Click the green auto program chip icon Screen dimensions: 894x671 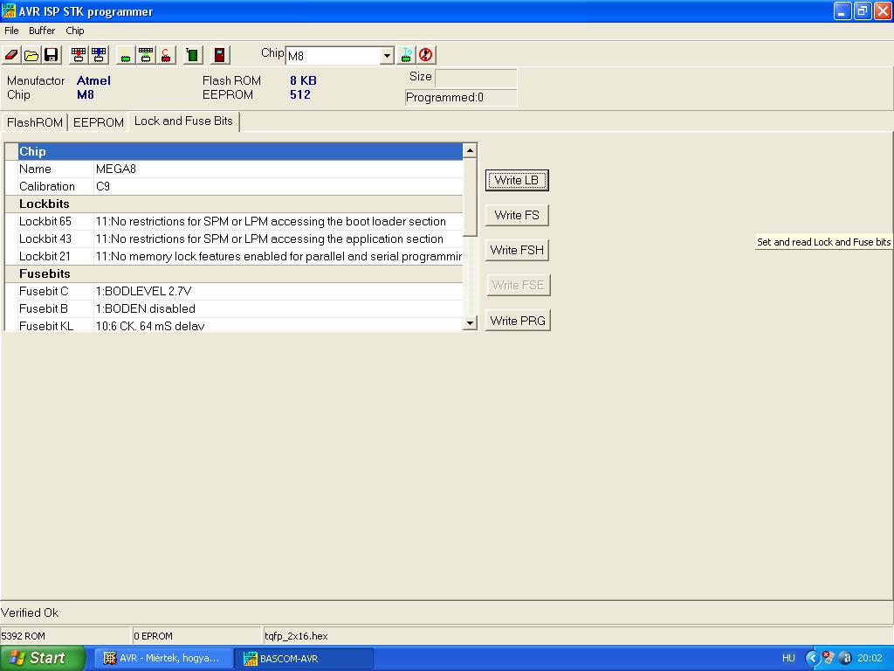193,55
